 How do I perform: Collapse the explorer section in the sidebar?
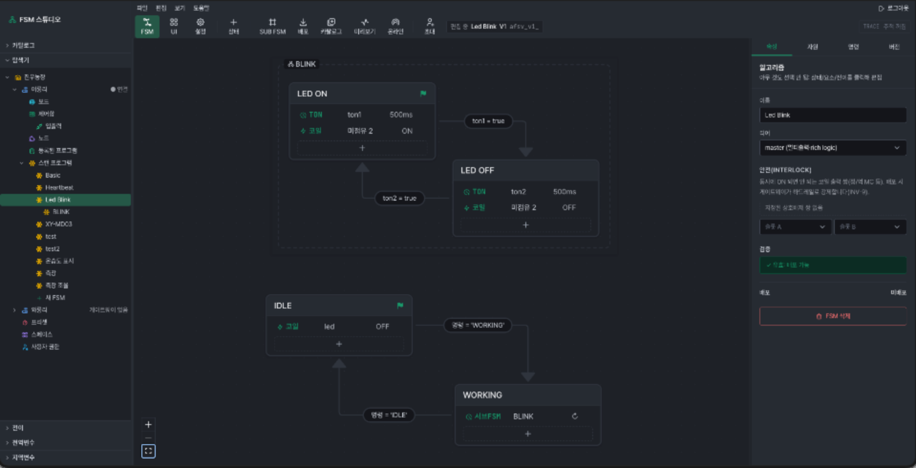pos(66,60)
